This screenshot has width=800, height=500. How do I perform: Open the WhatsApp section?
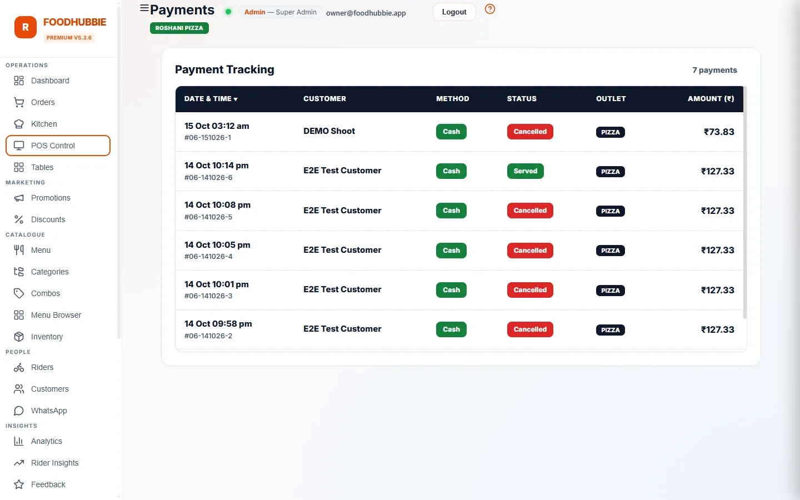click(58, 411)
